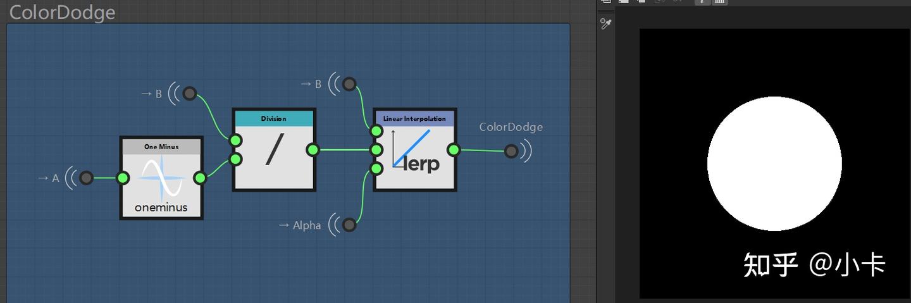The image size is (911, 303).
Task: Click the Division node top input port
Action: pyautogui.click(x=235, y=140)
